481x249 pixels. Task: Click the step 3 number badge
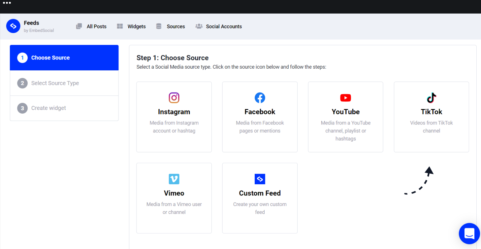pyautogui.click(x=22, y=108)
